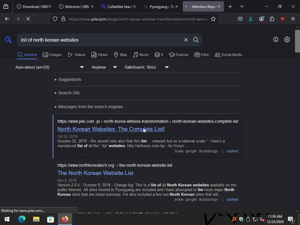Viewport: 300px width, 225px height.
Task: View site security lock information
Action: [x=63, y=19]
